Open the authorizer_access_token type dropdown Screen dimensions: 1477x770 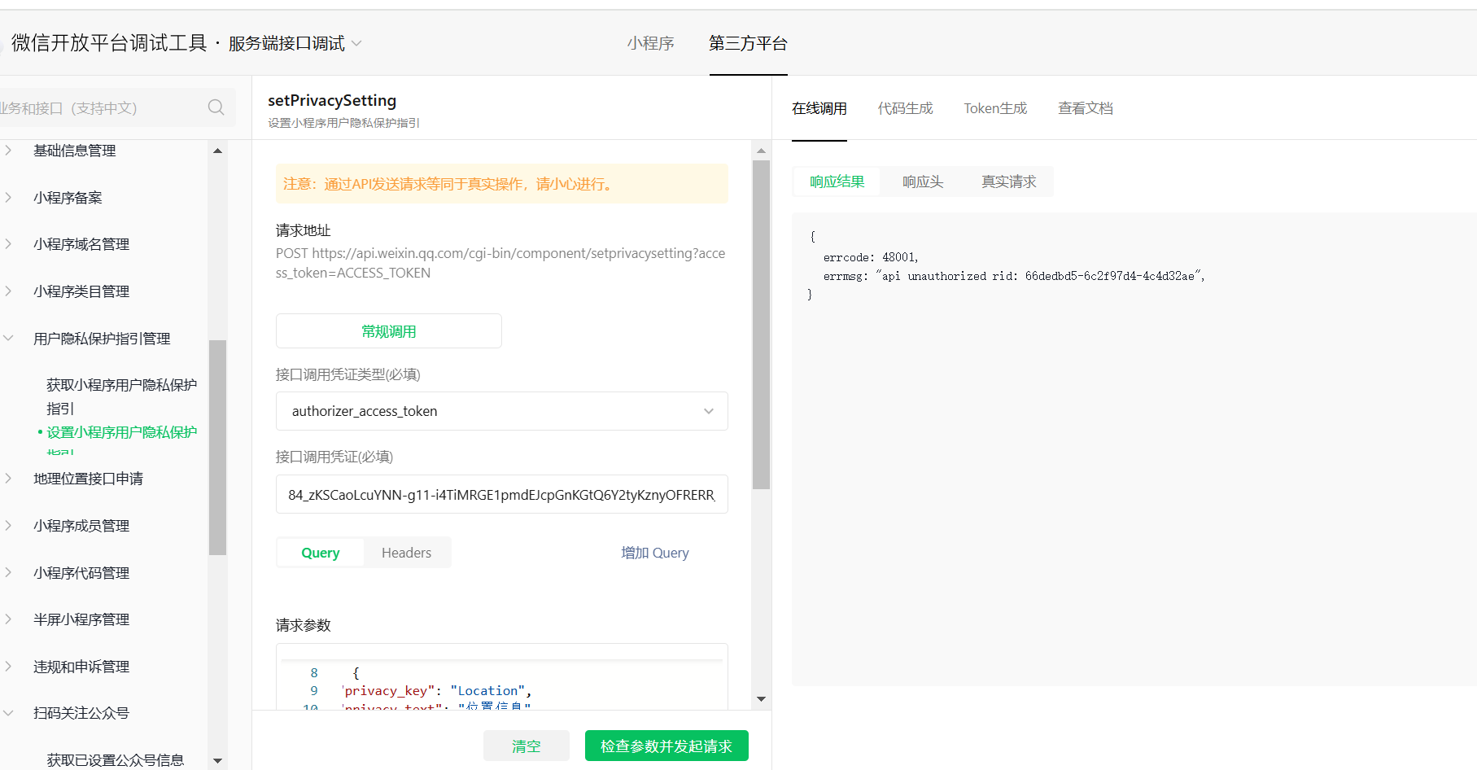(x=502, y=411)
